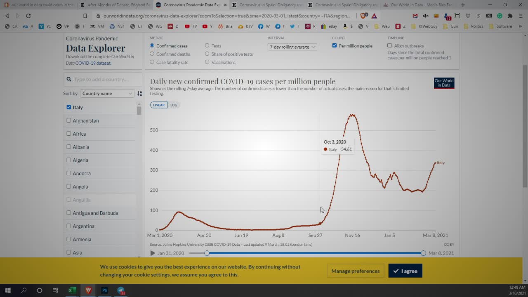The width and height of the screenshot is (528, 297).
Task: Switch to covid cases search tab
Action: point(39,5)
